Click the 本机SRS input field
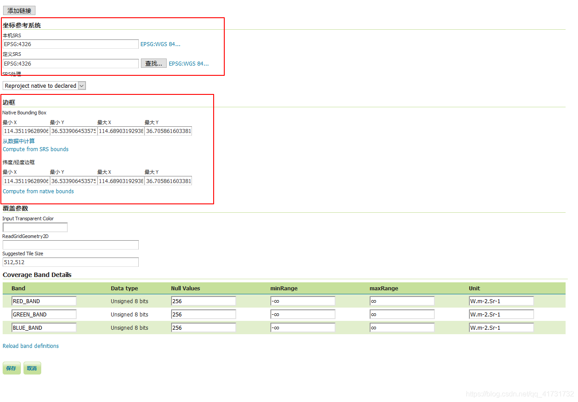Image resolution: width=578 pixels, height=402 pixels. (71, 44)
